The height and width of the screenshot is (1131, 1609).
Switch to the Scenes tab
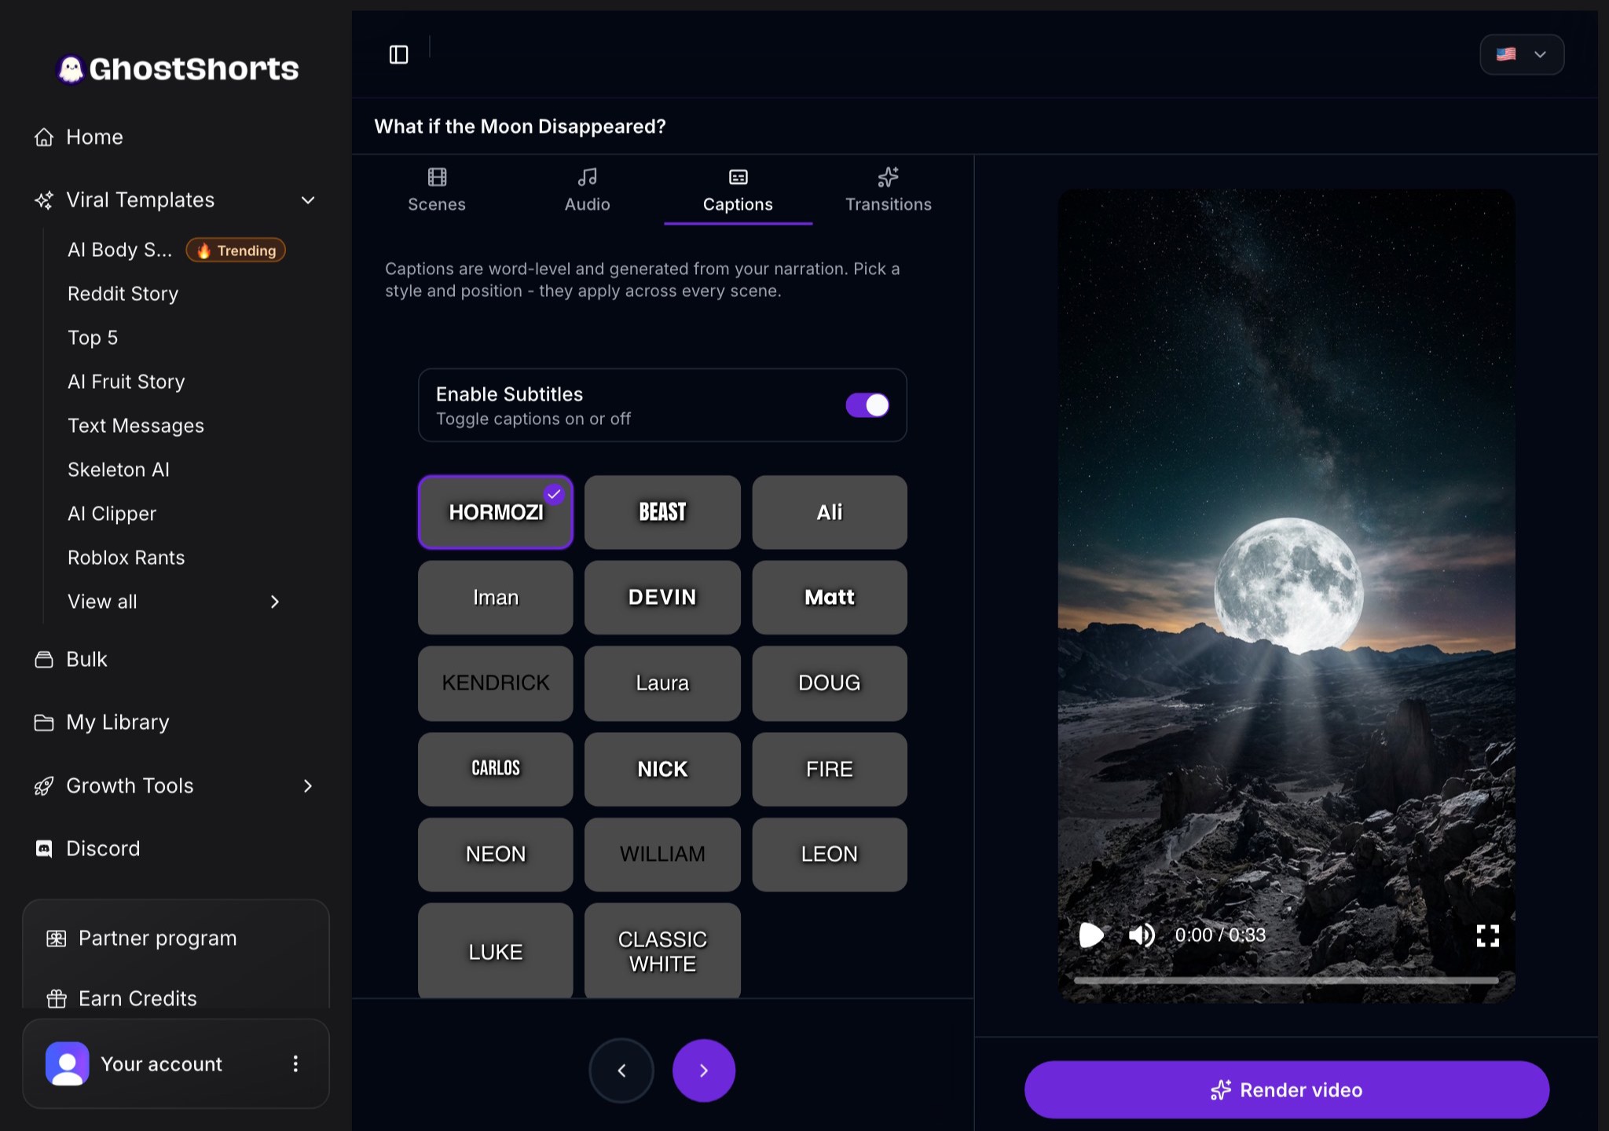coord(437,190)
